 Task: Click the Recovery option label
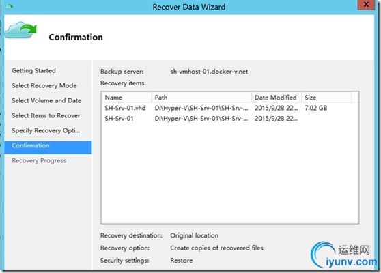coord(125,248)
